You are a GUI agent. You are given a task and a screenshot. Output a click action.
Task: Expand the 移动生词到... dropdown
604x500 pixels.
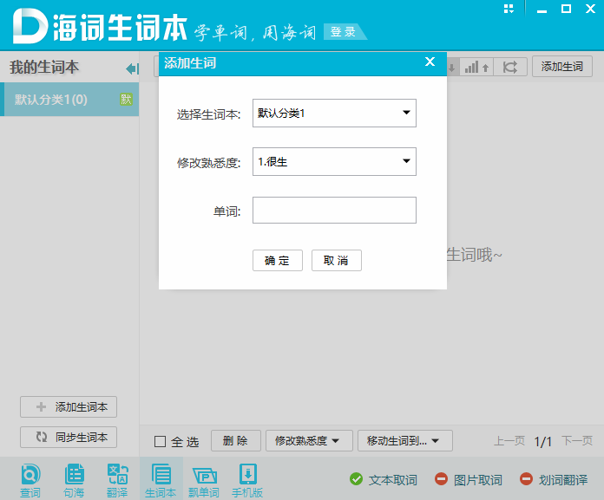click(405, 441)
